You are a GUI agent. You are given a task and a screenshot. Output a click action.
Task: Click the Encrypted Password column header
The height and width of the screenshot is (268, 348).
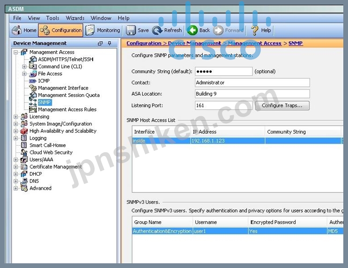pos(288,222)
